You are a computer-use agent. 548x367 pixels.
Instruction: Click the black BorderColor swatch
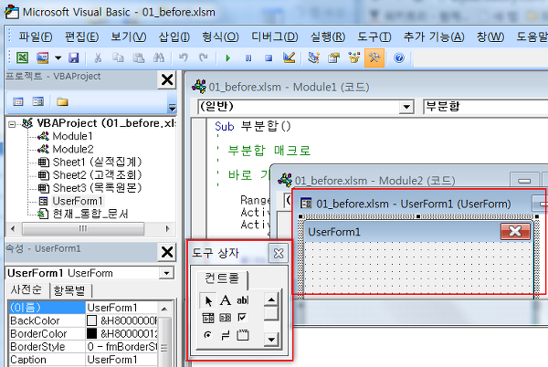tap(91, 333)
